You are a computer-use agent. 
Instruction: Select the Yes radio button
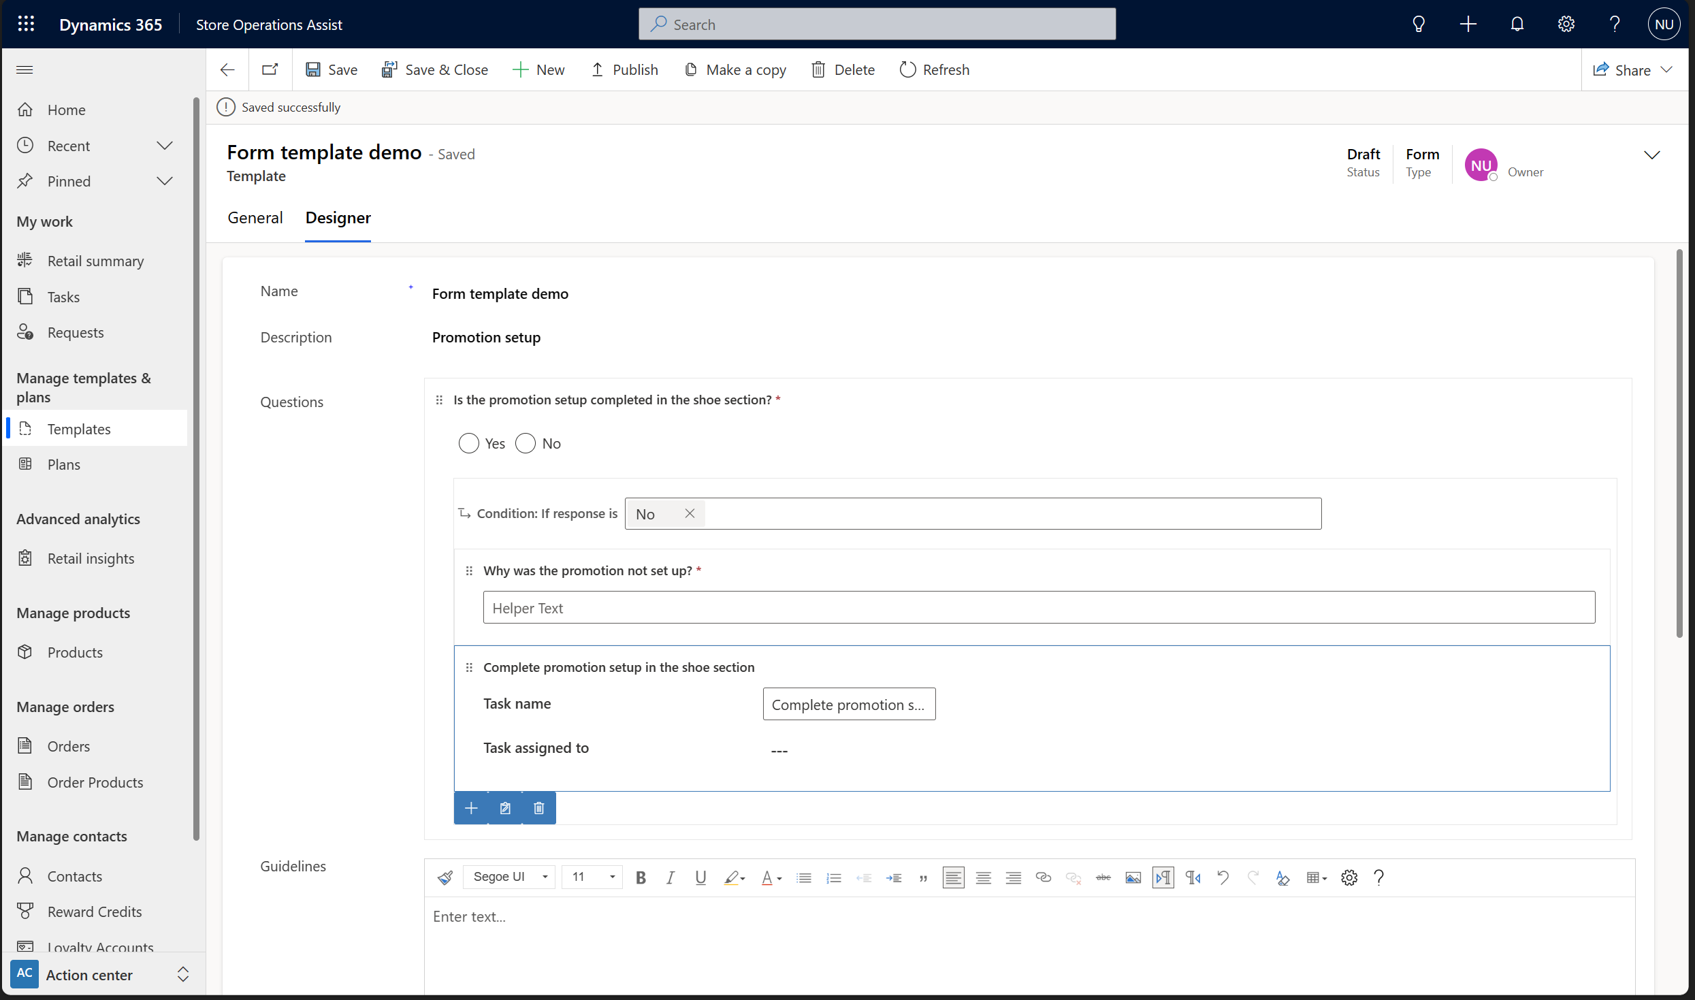pyautogui.click(x=468, y=443)
